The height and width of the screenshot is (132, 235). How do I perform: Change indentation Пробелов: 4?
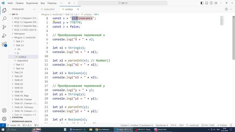162,125
